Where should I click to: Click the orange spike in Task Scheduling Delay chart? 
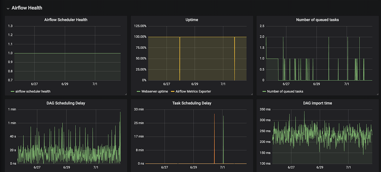click(x=214, y=139)
